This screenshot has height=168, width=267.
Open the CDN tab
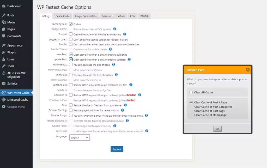133,16
